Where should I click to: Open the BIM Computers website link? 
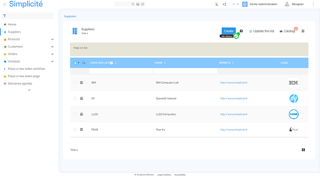tap(234, 83)
